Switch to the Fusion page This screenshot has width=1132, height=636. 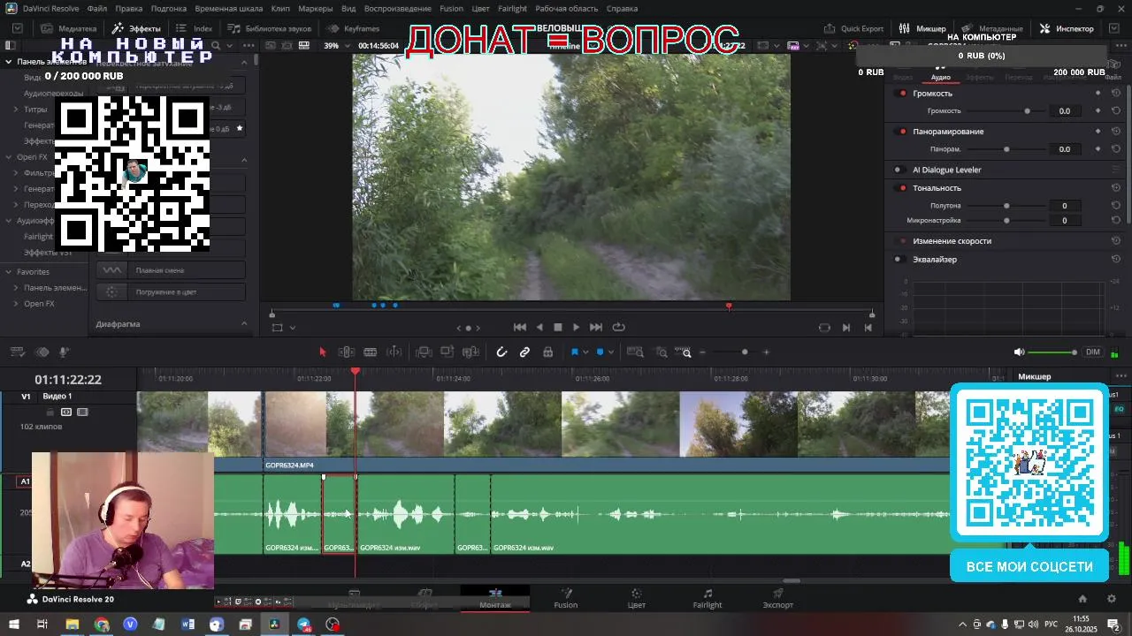566,599
